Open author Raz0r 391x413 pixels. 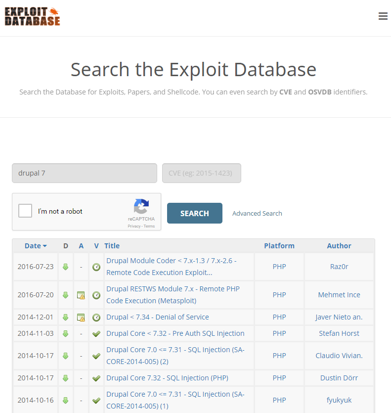[x=339, y=267]
